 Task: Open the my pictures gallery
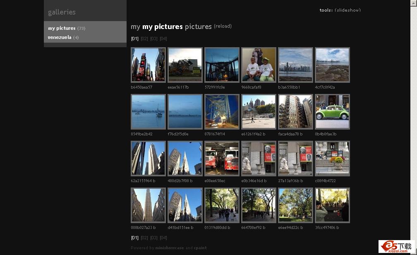(62, 28)
